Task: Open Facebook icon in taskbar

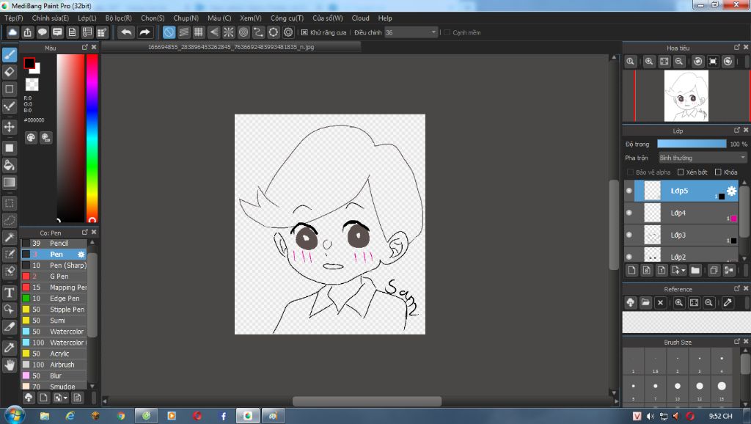Action: [223, 416]
